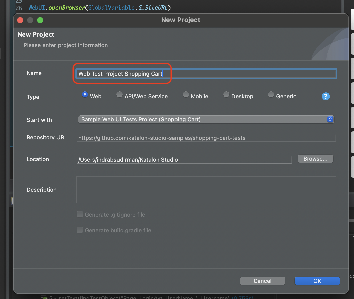Click the Repository URL text field
Screen dimensions: 354x299
tap(206, 138)
